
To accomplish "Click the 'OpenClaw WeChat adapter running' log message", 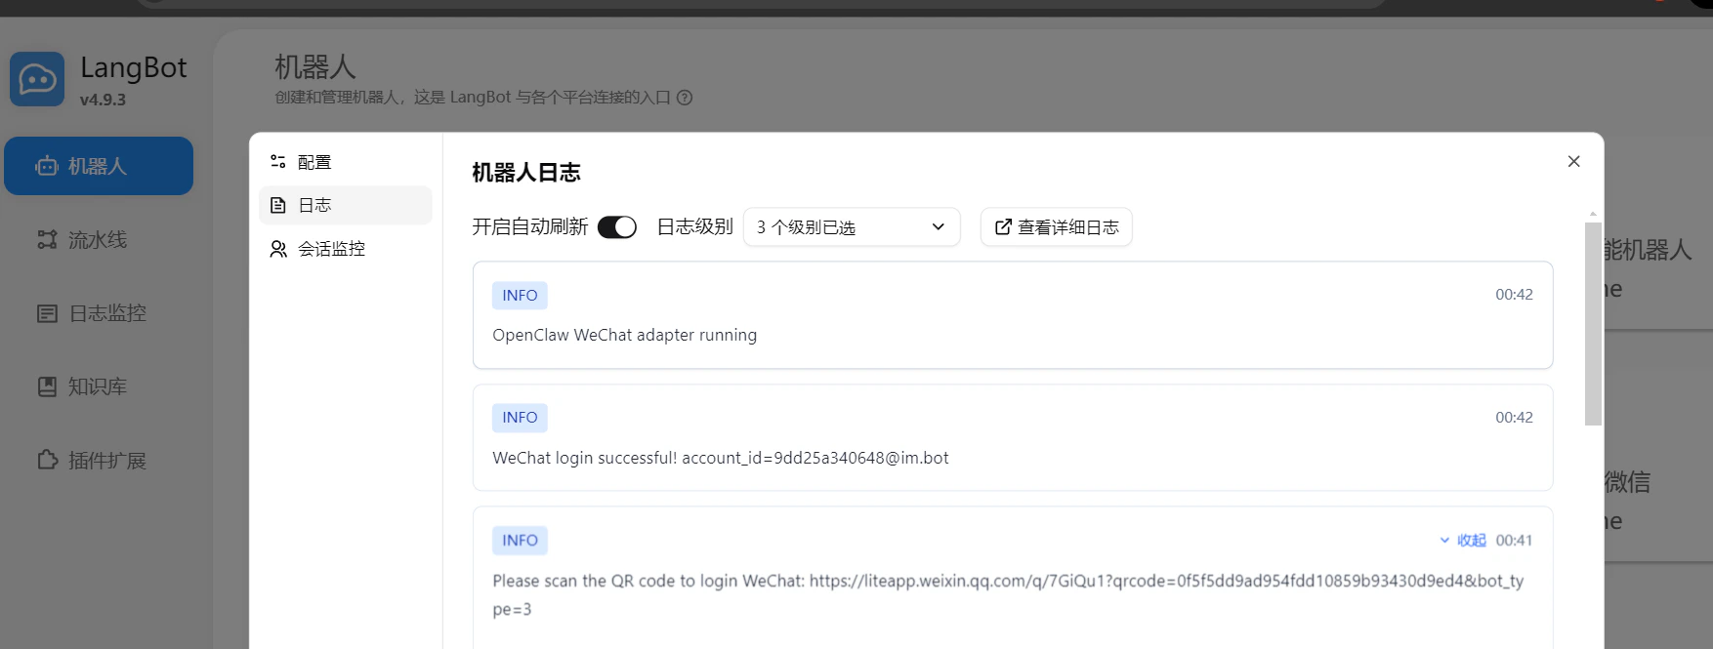I will [x=625, y=335].
